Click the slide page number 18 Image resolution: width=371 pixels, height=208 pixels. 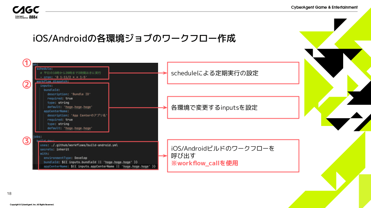9,193
